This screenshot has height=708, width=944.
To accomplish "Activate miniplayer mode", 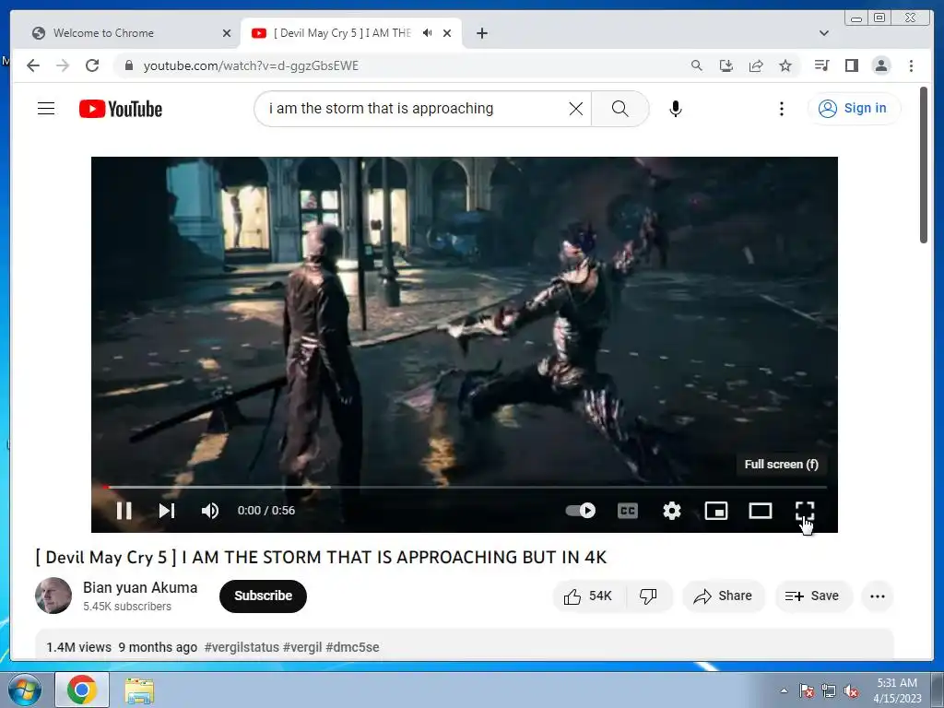I will pos(716,511).
